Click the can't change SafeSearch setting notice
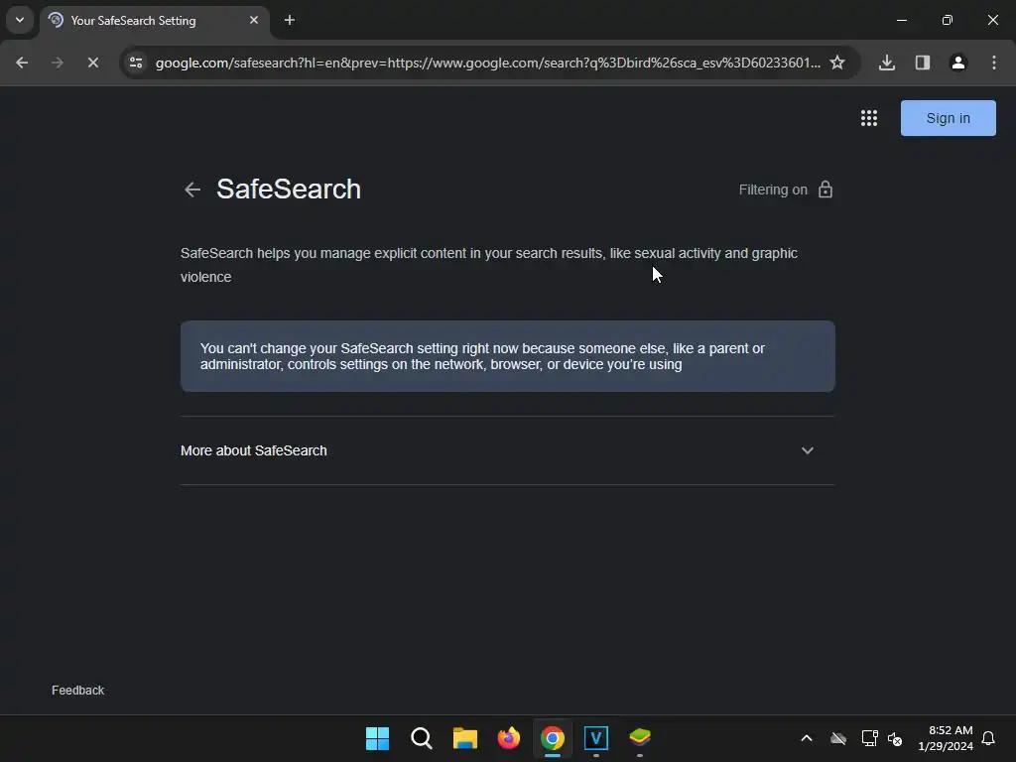 pyautogui.click(x=507, y=356)
